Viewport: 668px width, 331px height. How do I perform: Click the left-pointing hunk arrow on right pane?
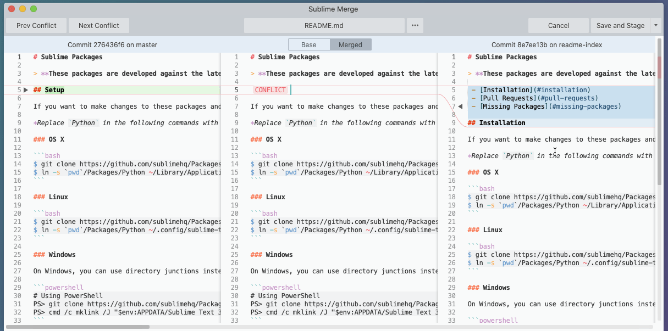click(x=460, y=106)
